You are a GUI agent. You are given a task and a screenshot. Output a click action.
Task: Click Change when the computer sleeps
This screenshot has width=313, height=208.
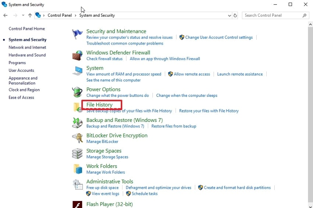(187, 95)
